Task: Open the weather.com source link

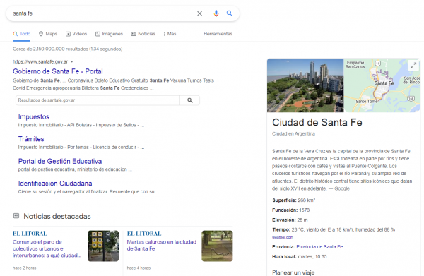Action: [x=283, y=237]
